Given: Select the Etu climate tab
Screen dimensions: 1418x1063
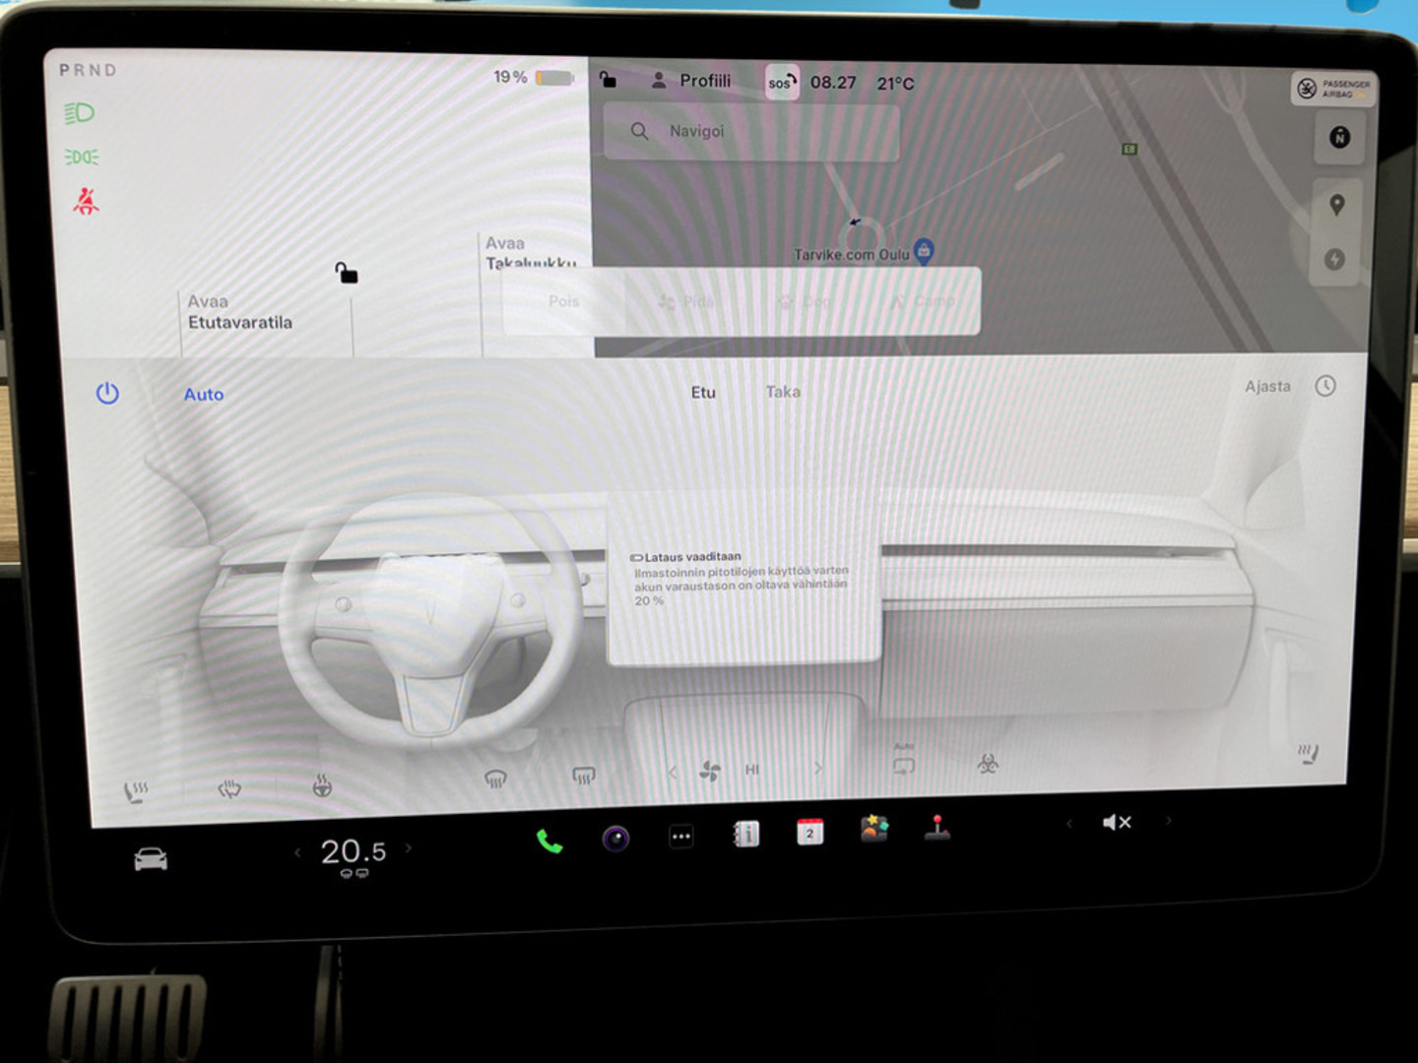Looking at the screenshot, I should [x=703, y=392].
